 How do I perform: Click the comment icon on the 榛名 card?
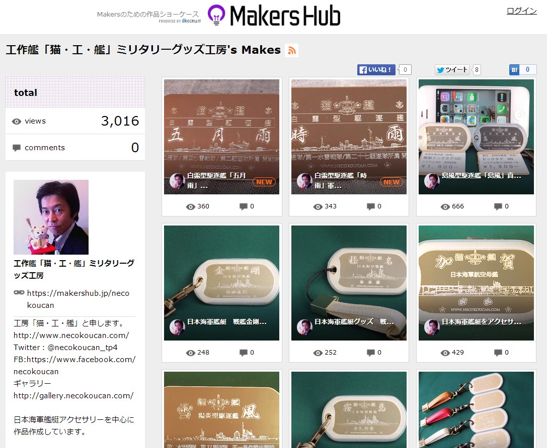[x=371, y=353]
